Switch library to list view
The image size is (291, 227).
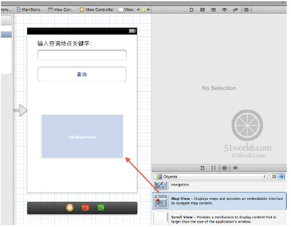[281, 176]
